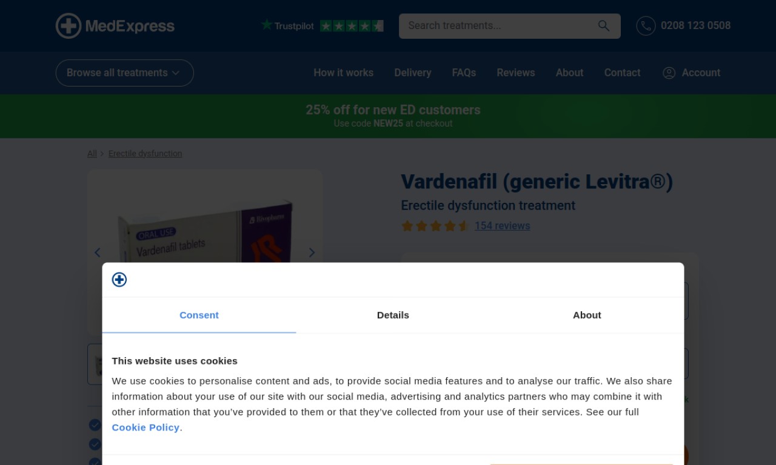The width and height of the screenshot is (776, 465).
Task: Click inside Search treatments field
Action: [x=497, y=26]
